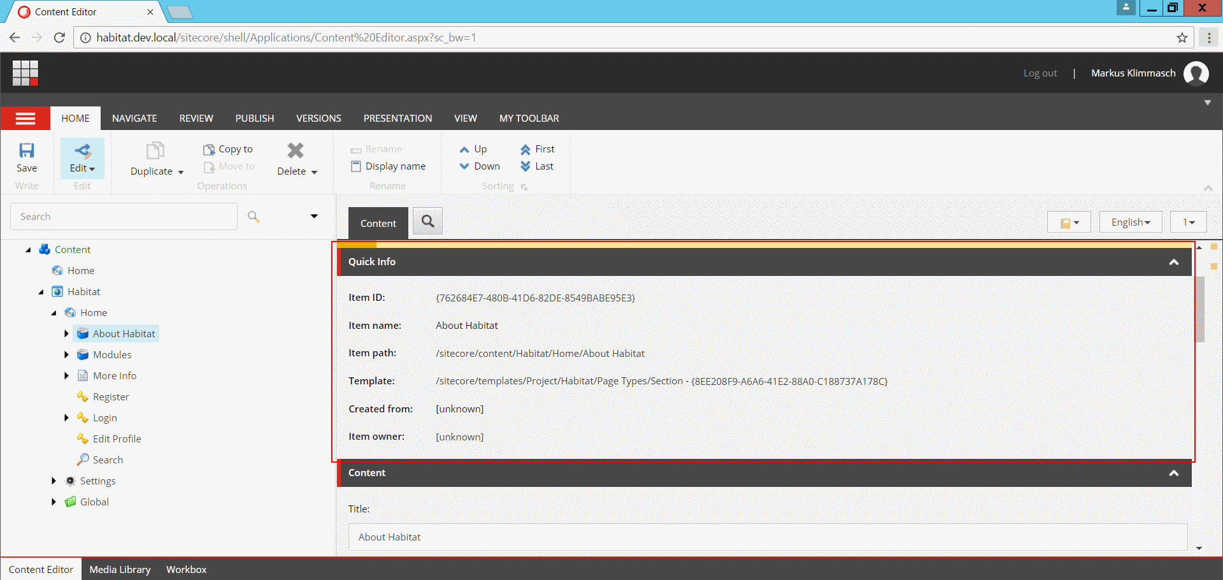
Task: Click the user avatar icon
Action: [1196, 73]
